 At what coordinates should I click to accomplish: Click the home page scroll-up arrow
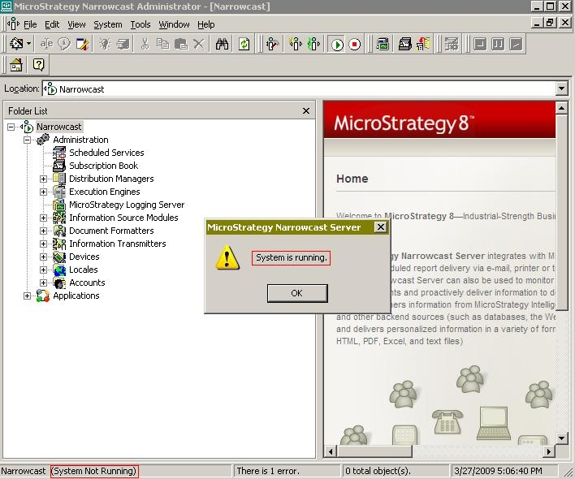point(561,108)
